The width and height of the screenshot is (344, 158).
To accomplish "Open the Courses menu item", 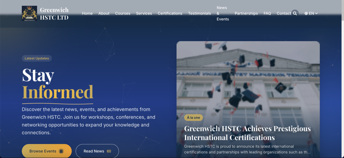I will click(x=123, y=13).
